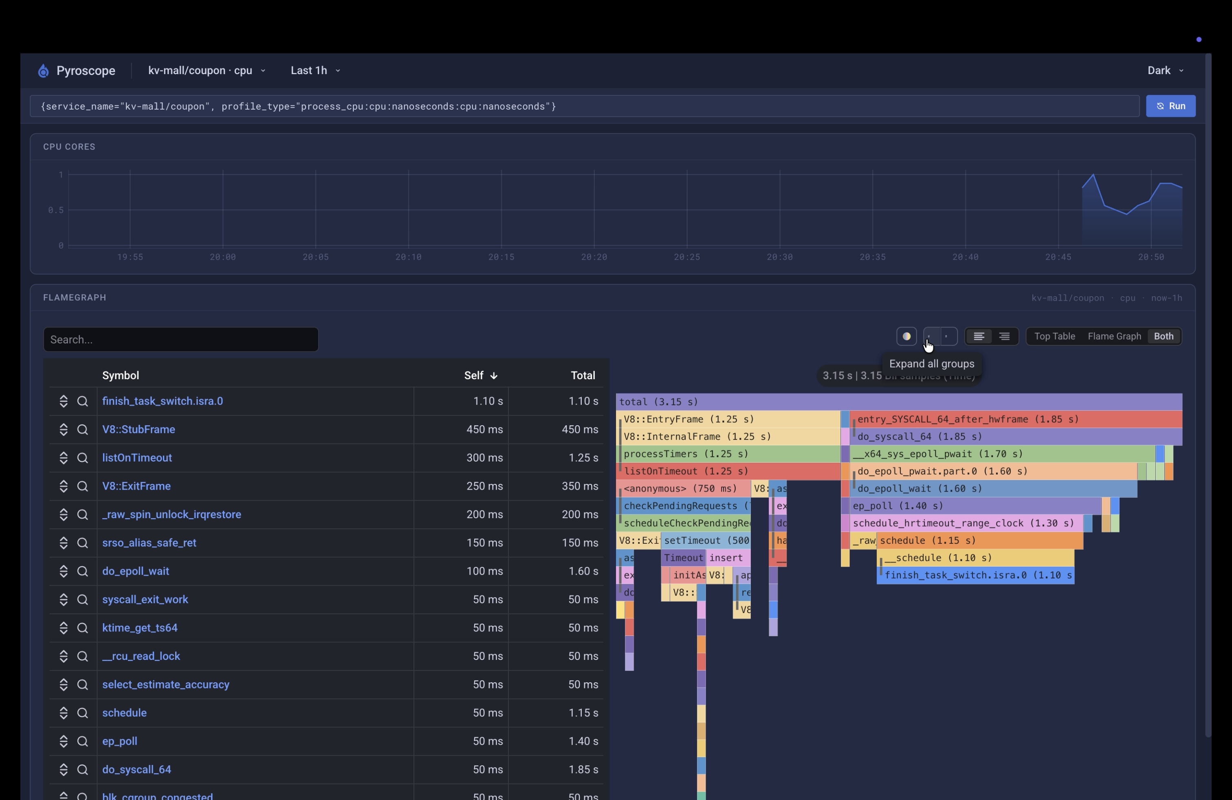Screen dimensions: 1232x800
Task: Click CPU cores chart peak near 20:47
Action: click(x=1093, y=175)
